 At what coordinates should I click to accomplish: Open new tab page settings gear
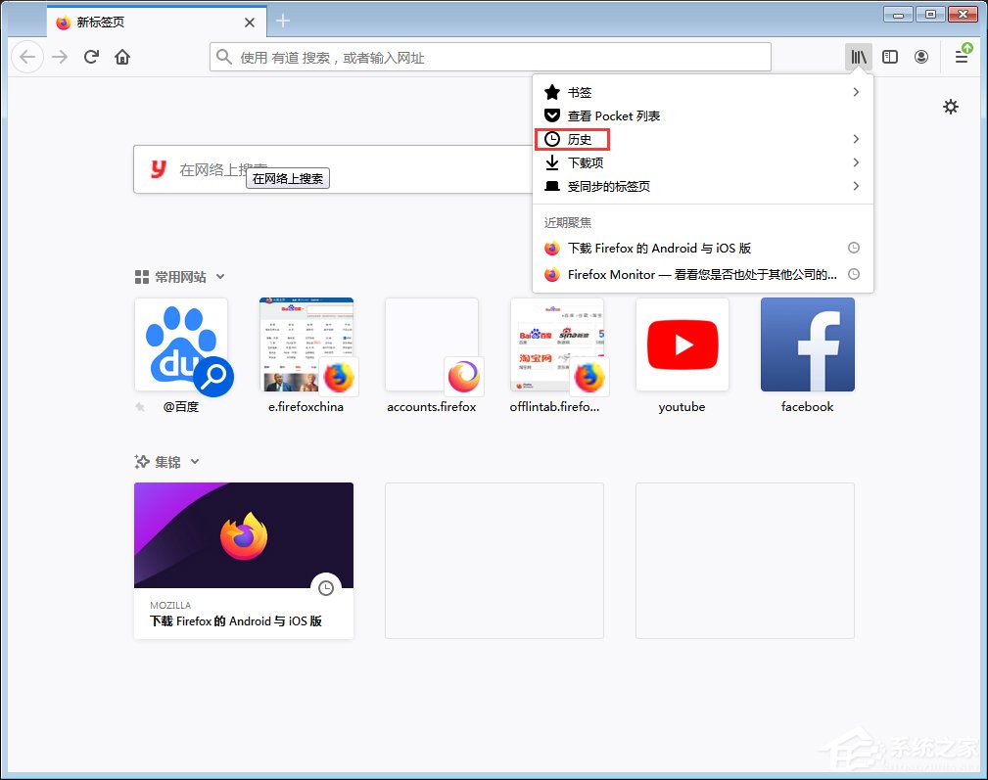click(x=951, y=107)
